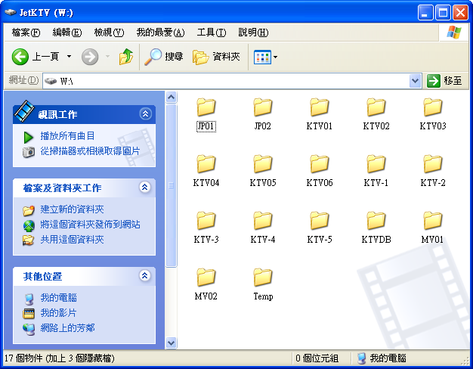Maximize the JetKTV window

[443, 13]
